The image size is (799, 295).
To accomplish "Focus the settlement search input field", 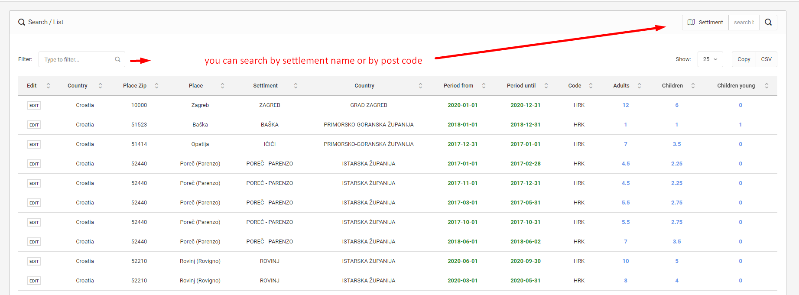I will click(x=744, y=23).
